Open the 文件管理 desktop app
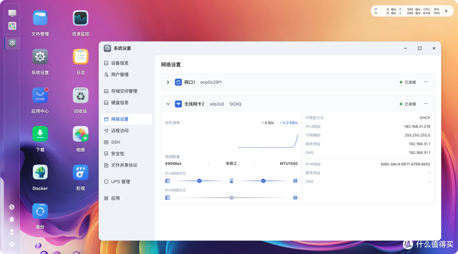Screen dimensions: 458x254 point(40,18)
